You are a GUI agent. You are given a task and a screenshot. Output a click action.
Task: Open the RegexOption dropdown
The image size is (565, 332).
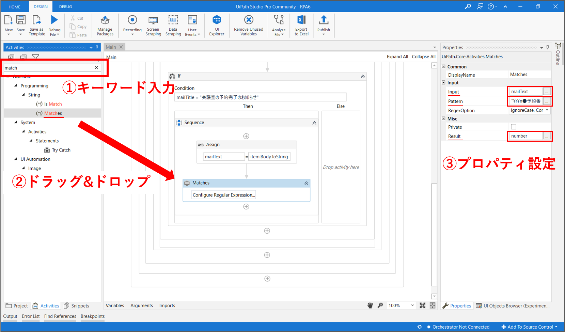point(547,110)
